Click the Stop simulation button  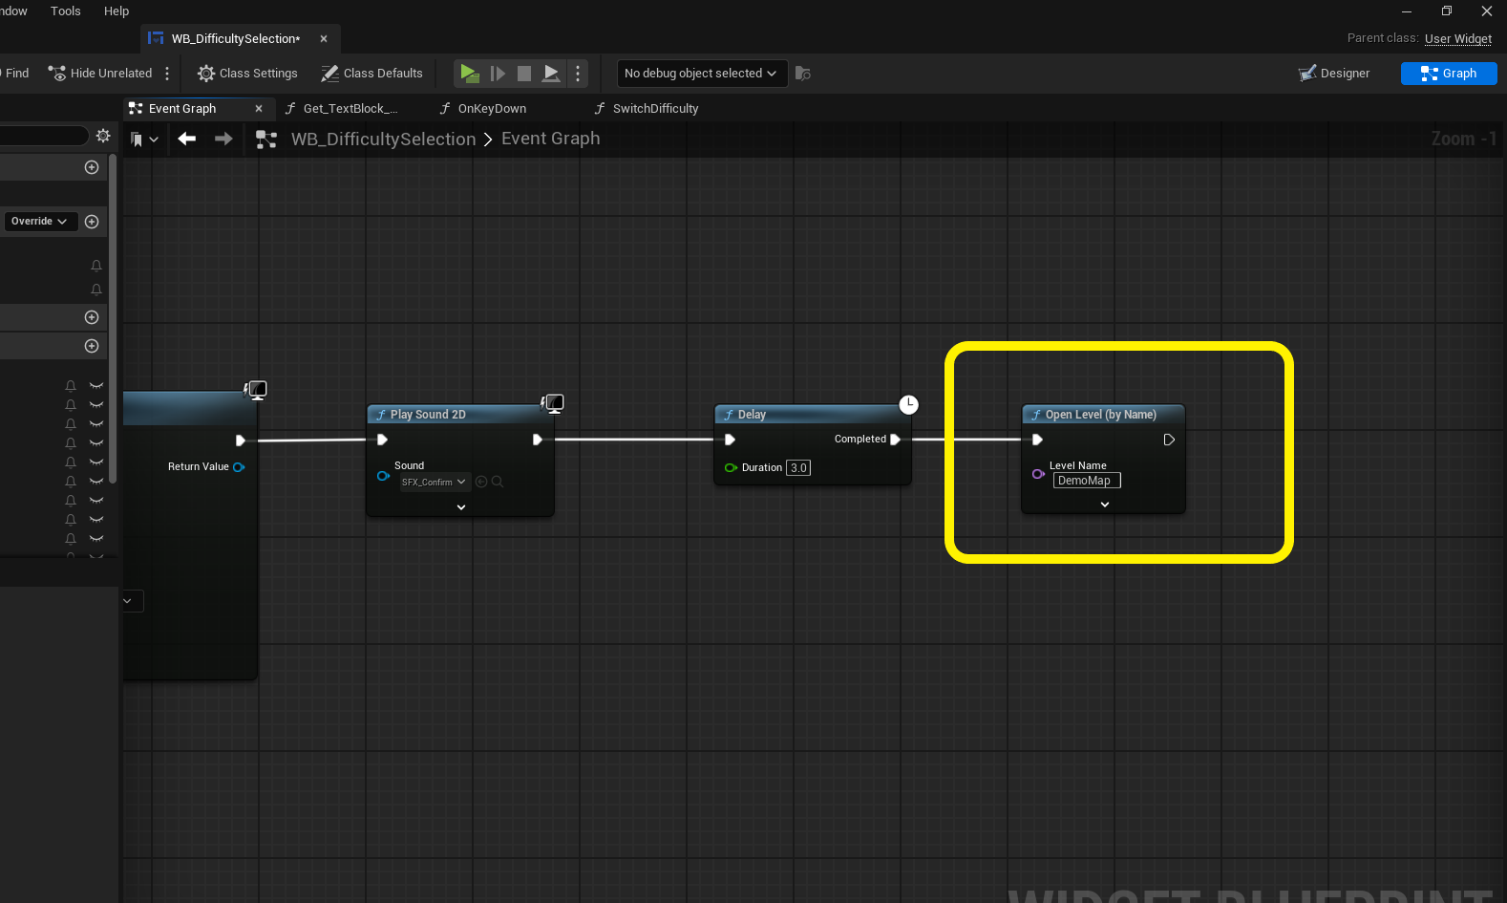524,74
